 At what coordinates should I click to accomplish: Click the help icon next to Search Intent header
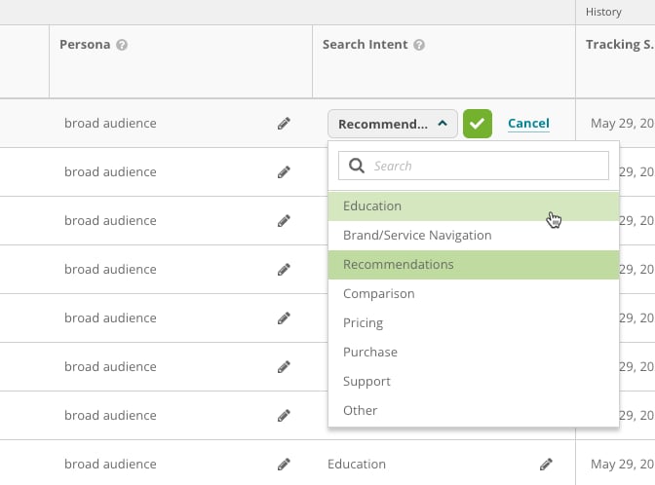tap(419, 45)
